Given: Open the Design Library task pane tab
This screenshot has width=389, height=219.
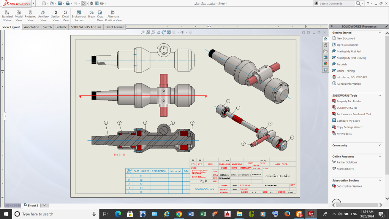Looking at the screenshot, I should 326,45.
